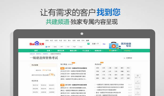This screenshot has height=96, width=164.
Task: Select the PDF radio button
Action: pyautogui.click(x=72, y=47)
